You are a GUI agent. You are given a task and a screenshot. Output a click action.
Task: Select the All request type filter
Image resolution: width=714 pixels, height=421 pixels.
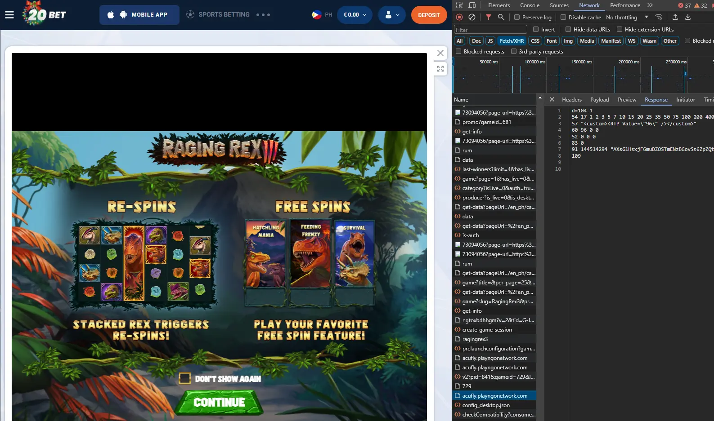point(459,41)
